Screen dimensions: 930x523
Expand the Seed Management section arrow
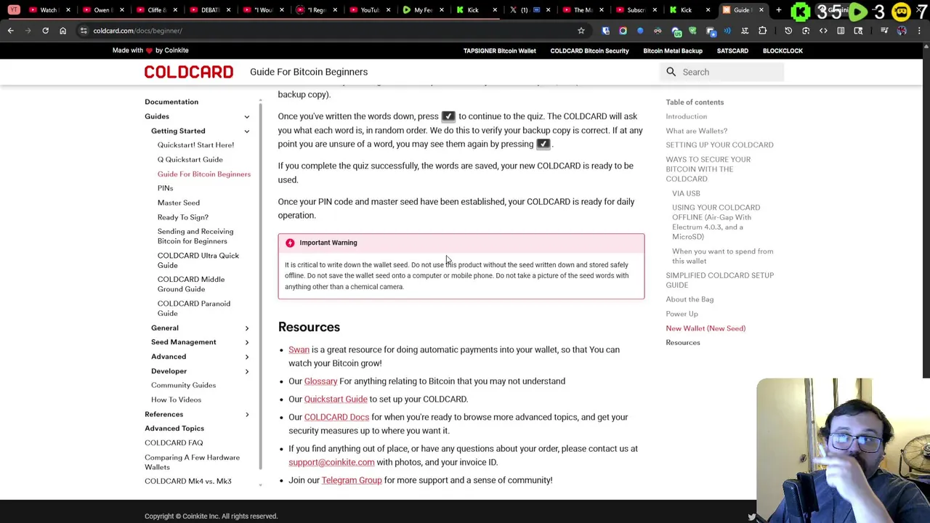(246, 342)
